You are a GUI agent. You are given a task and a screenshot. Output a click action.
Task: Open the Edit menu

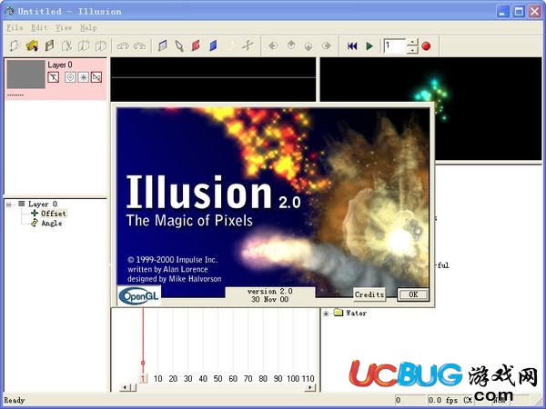click(x=39, y=28)
